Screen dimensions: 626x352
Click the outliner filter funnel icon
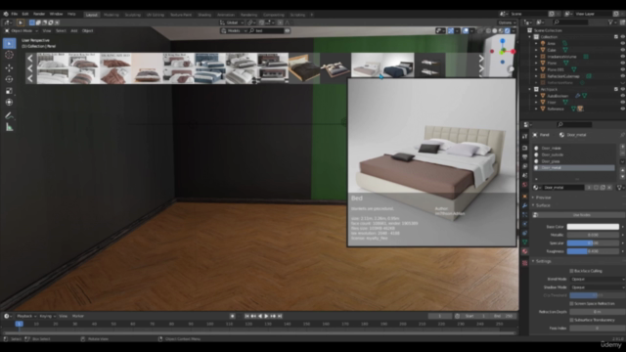610,22
